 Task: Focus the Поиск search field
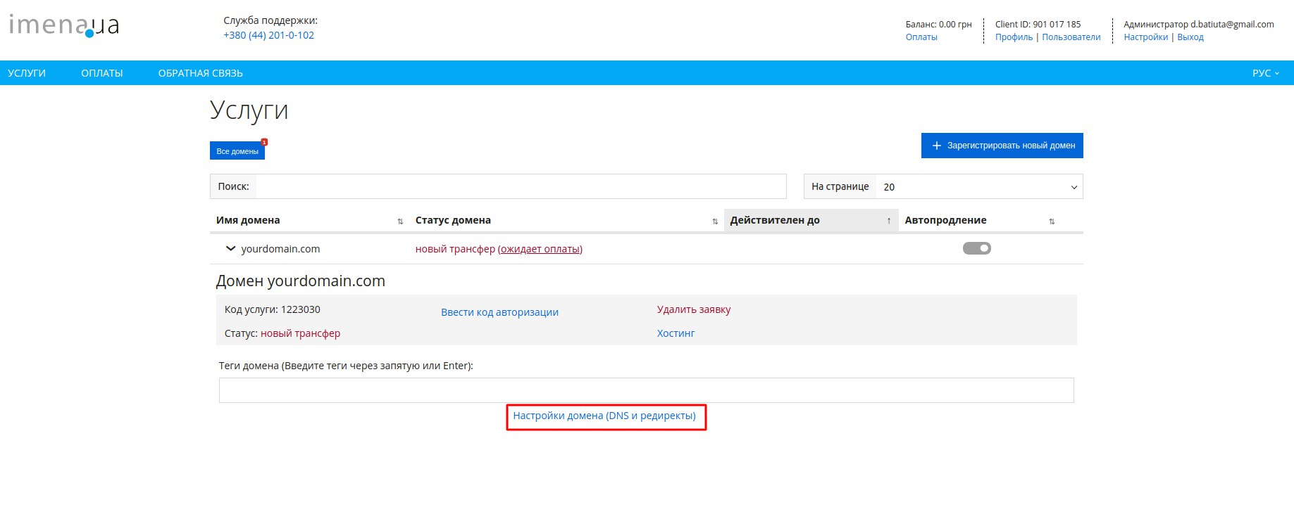click(521, 186)
